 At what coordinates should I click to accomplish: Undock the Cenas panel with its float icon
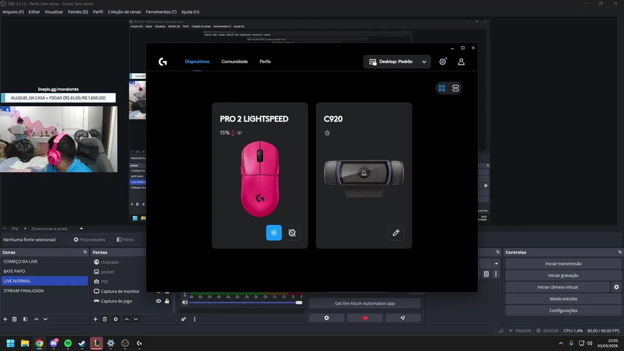pyautogui.click(x=85, y=253)
